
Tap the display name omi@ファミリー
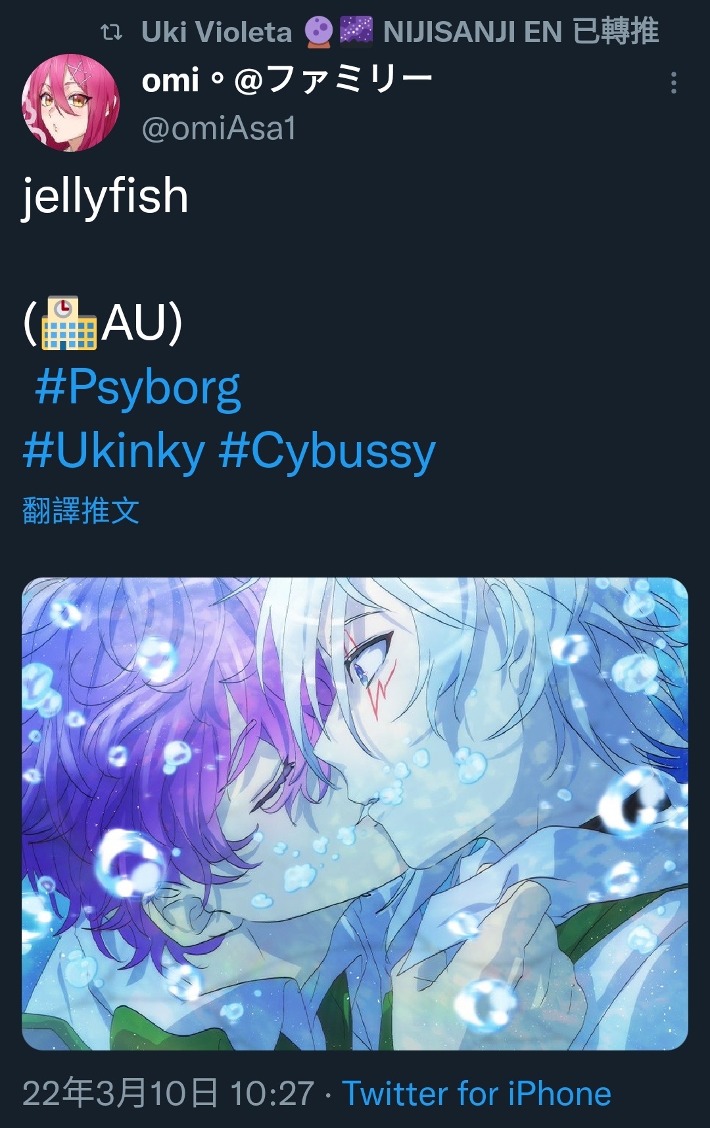[287, 81]
